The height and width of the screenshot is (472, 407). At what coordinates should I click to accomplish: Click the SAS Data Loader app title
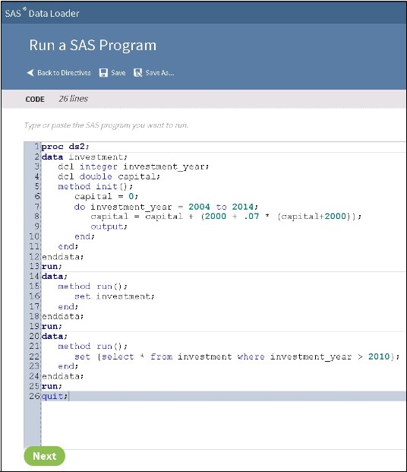point(42,13)
